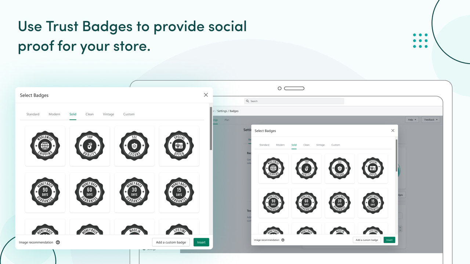Viewport: 470px width, 264px height.
Task: Open the Custom badges tab
Action: (x=129, y=114)
